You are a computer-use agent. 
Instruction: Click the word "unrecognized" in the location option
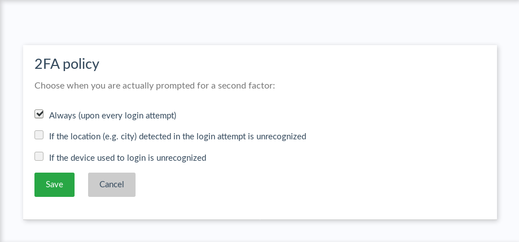pyautogui.click(x=281, y=137)
